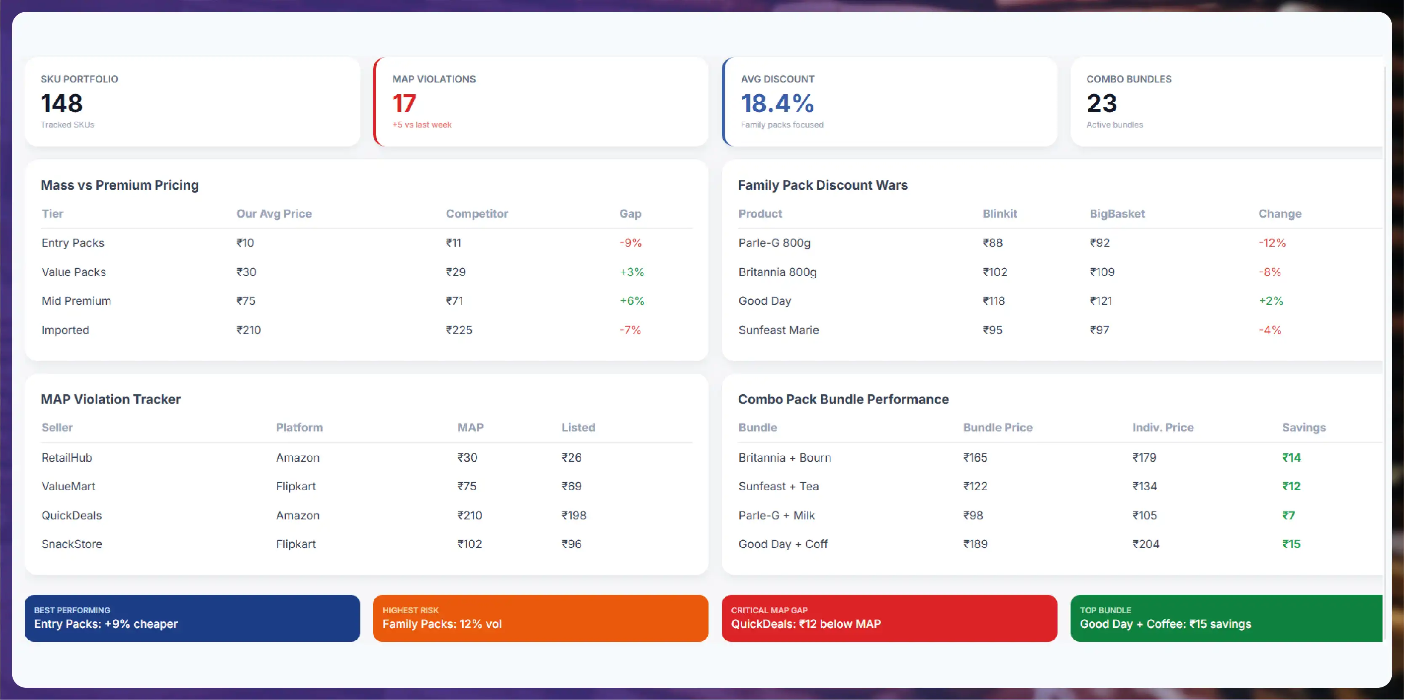Select the QuickDeals seller row
Screen dimensions: 1404x700
click(367, 515)
